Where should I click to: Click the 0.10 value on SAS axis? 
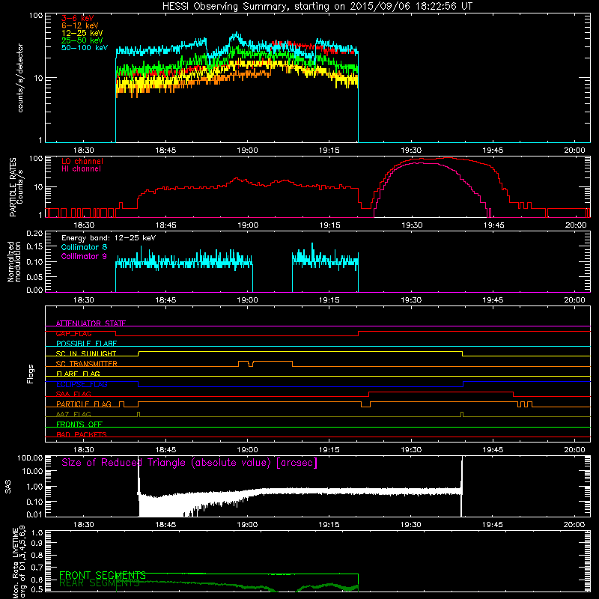click(x=34, y=502)
